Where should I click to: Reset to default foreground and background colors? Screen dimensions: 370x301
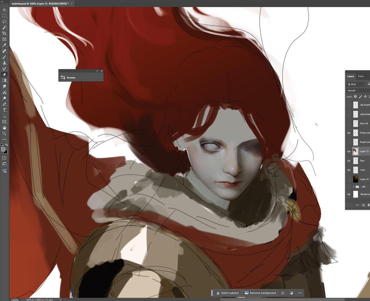pyautogui.click(x=2, y=144)
